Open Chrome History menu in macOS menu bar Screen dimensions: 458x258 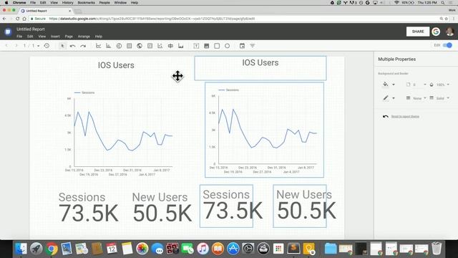[67, 3]
